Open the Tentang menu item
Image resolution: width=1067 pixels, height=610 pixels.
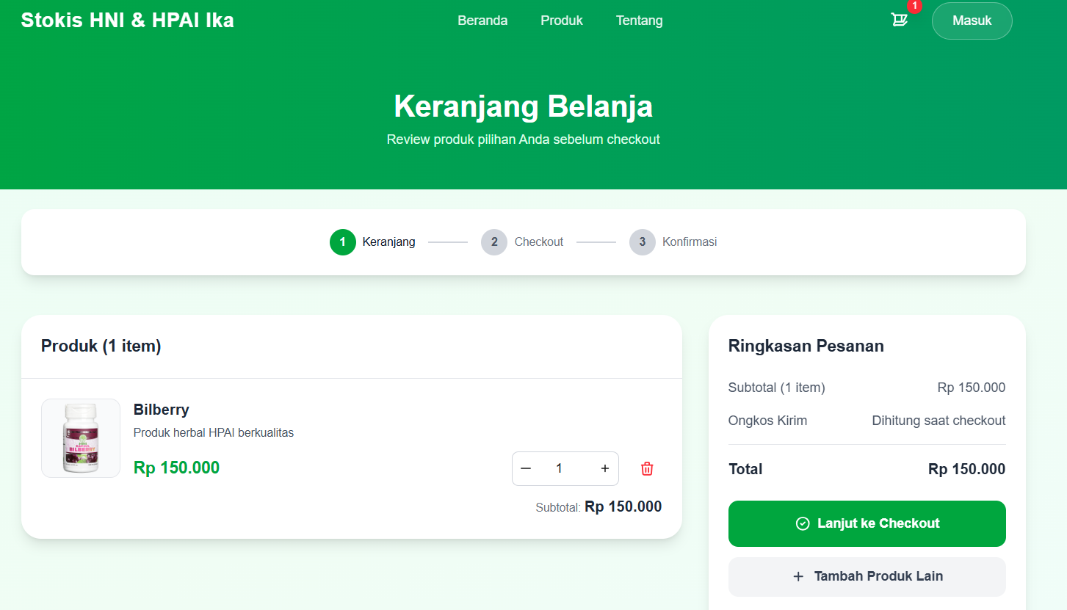(639, 21)
